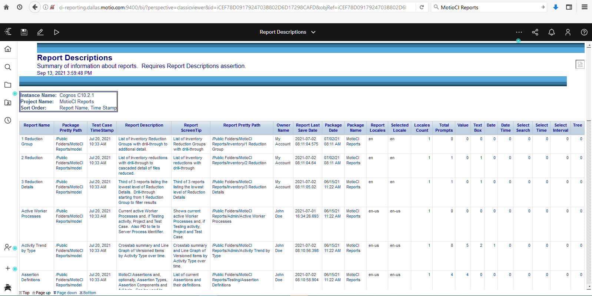The height and width of the screenshot is (296, 592).
Task: Run the report with the play icon
Action: (x=57, y=32)
